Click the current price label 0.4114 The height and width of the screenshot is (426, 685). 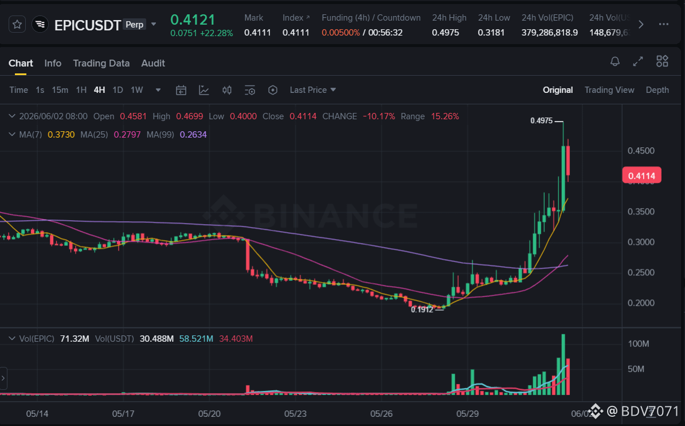point(642,175)
